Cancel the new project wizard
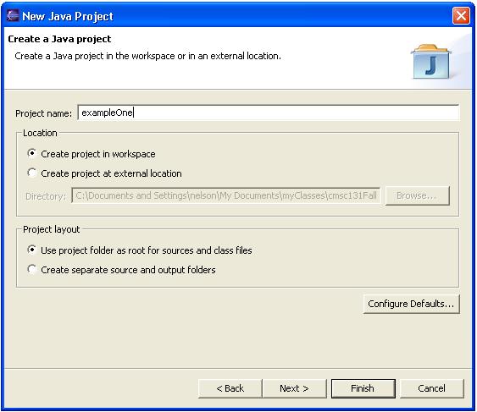Screen dimensions: 477x412 pyautogui.click(x=432, y=388)
